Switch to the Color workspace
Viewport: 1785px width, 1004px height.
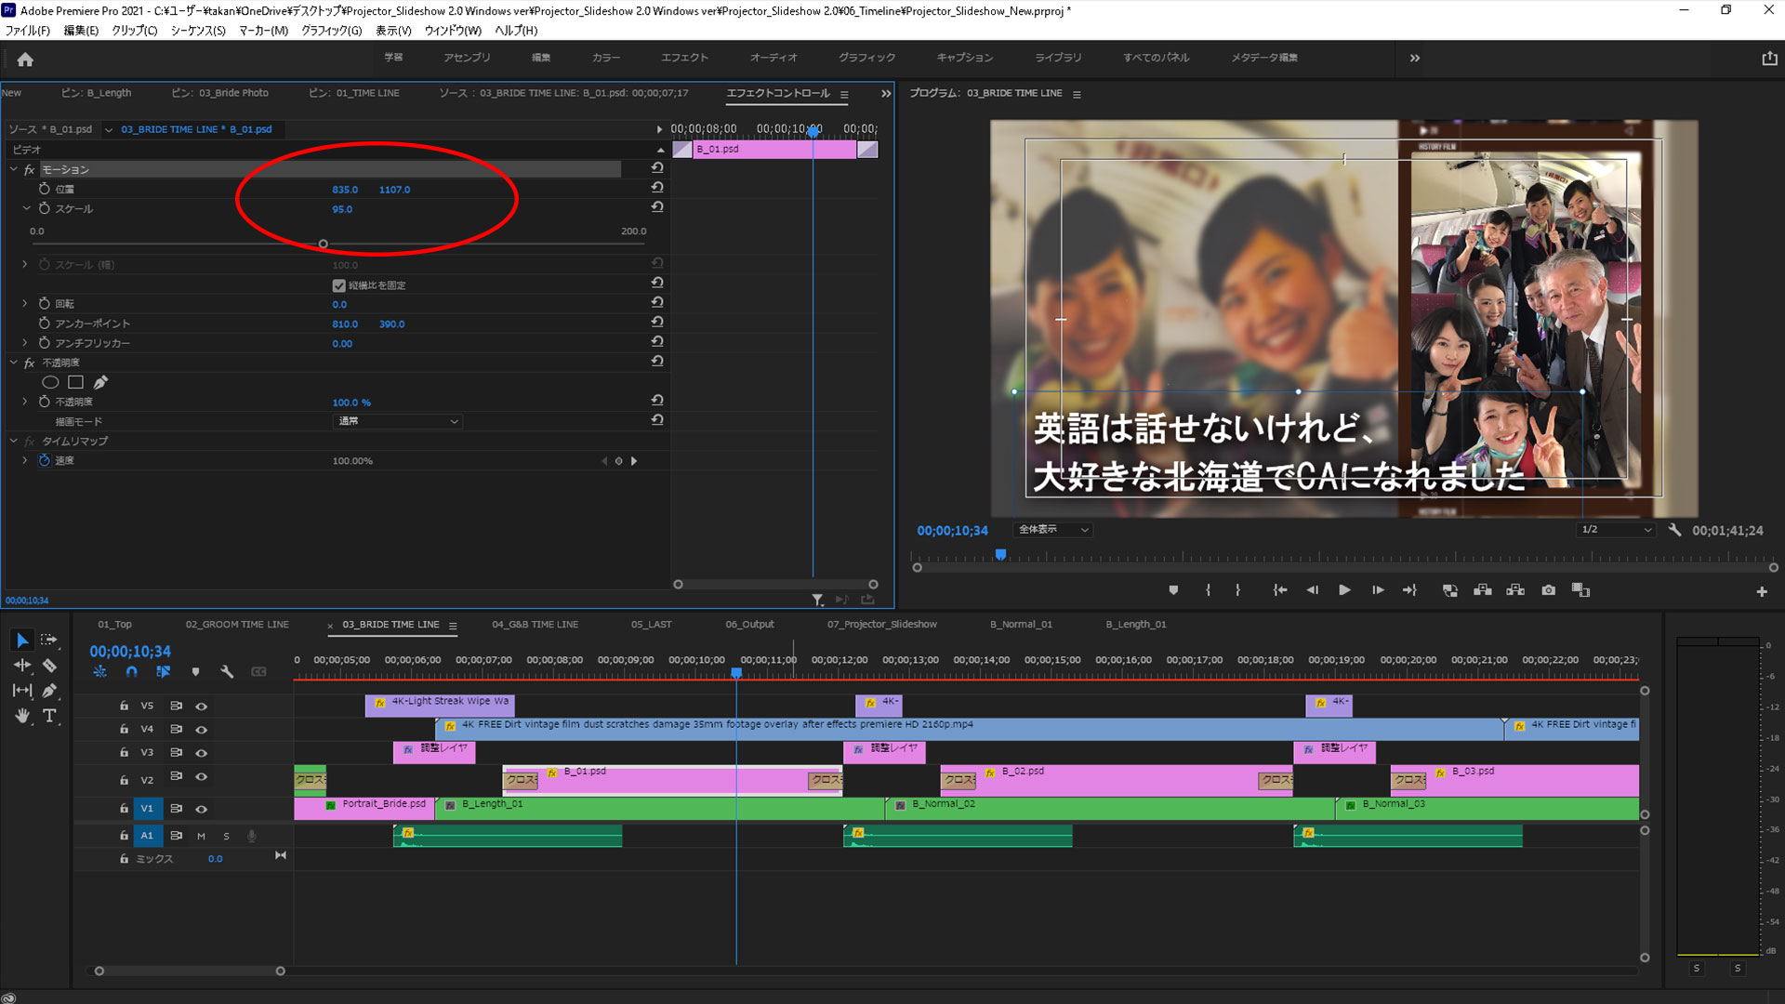coord(605,58)
